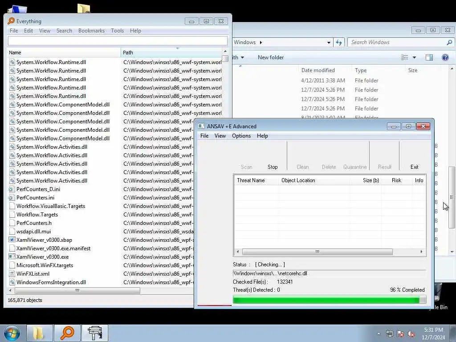Click the Everything horizontal scrollbar thumb
This screenshot has width=456, height=342.
tap(77, 290)
